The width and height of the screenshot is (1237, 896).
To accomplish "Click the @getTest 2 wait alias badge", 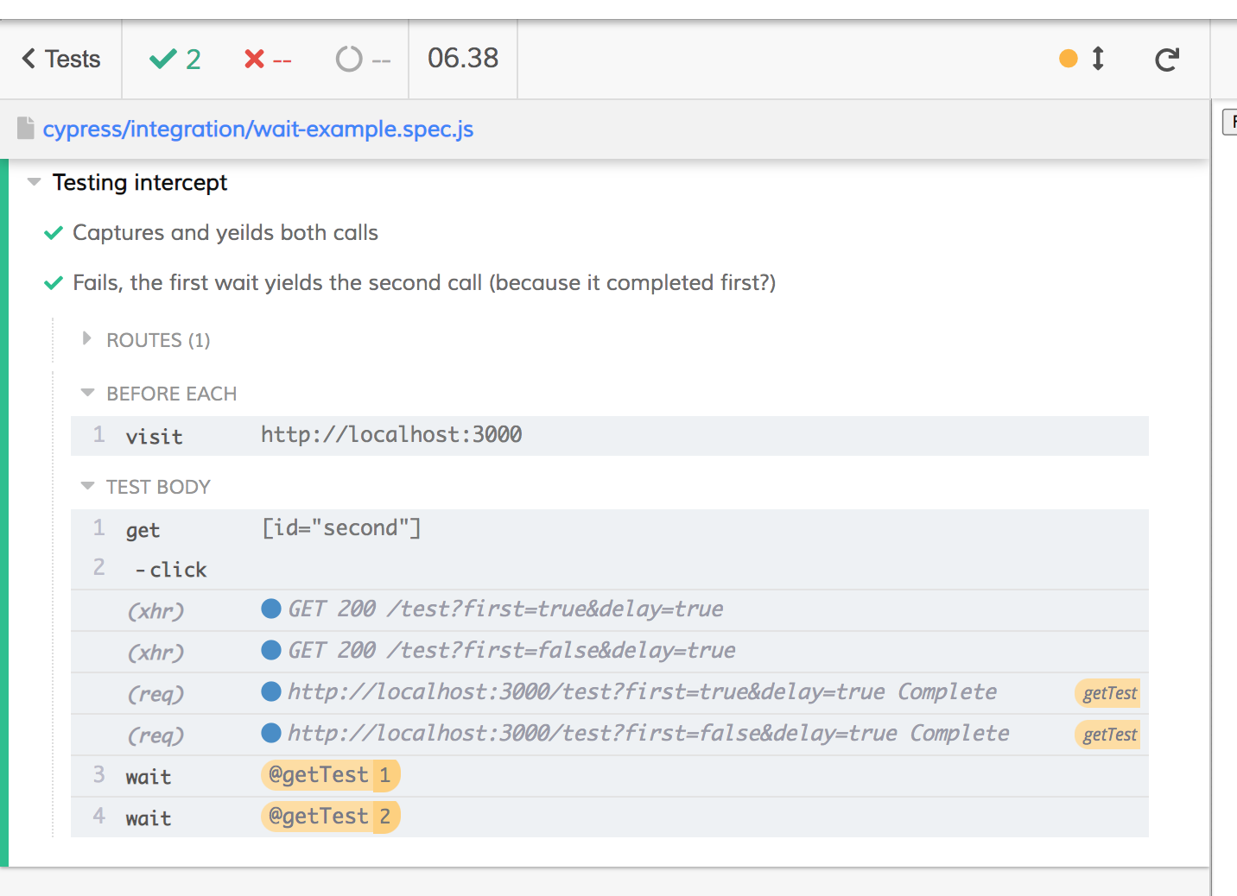I will [x=330, y=817].
